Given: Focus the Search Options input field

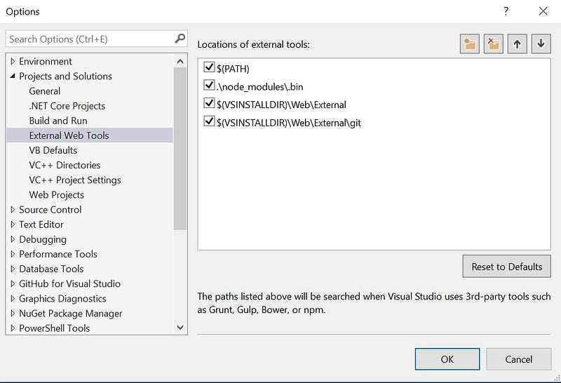Looking at the screenshot, I should click(91, 39).
